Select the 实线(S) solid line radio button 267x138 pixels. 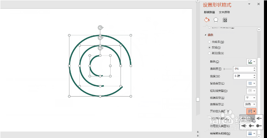point(209,48)
